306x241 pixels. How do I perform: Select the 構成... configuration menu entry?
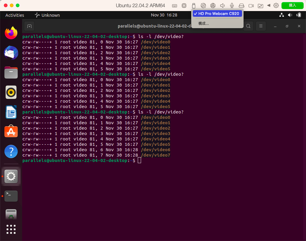point(204,24)
